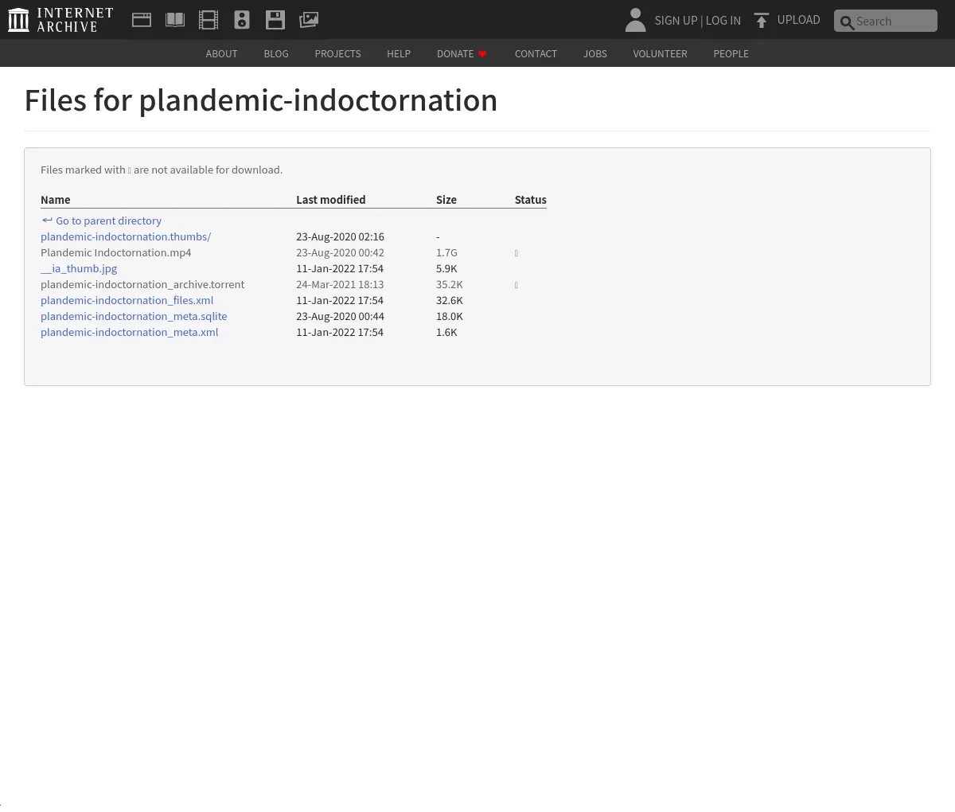This screenshot has width=955, height=812.
Task: Click the 23-Aug-2020 02:16 date
Action: (340, 236)
